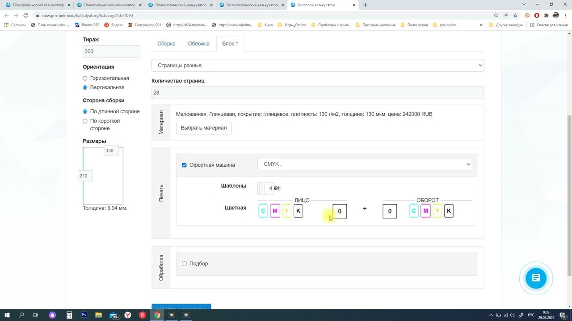Choose По длинной стороне binding side
The height and width of the screenshot is (321, 572).
pyautogui.click(x=85, y=111)
